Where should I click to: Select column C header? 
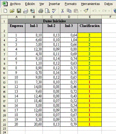tap(52, 17)
